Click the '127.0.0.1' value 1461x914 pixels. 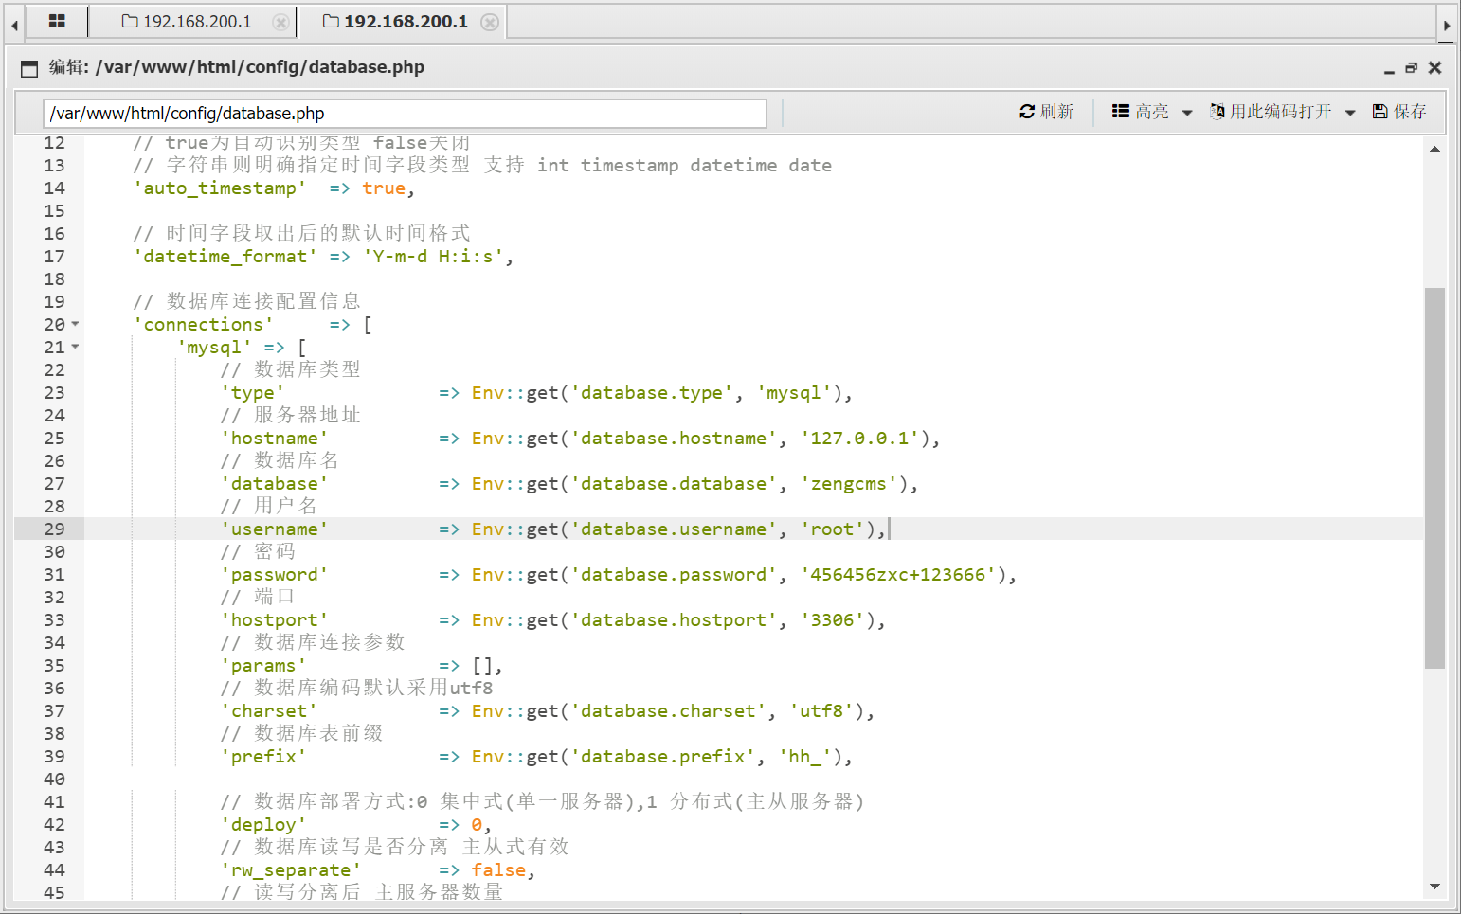859,439
